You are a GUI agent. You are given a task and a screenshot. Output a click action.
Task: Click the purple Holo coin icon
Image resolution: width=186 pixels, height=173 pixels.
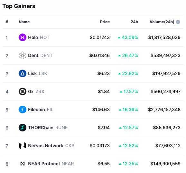(x=23, y=37)
